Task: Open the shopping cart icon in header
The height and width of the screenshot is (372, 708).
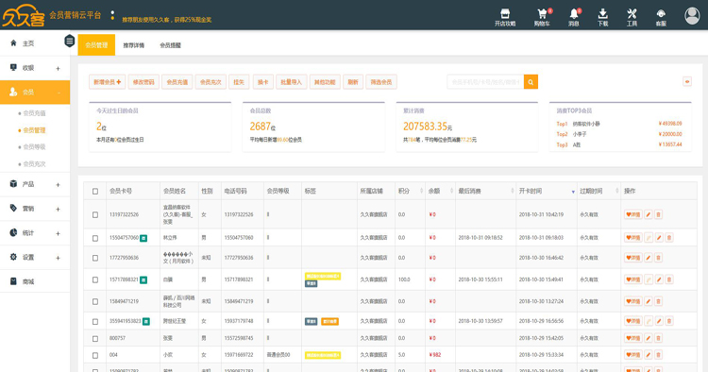Action: [542, 14]
